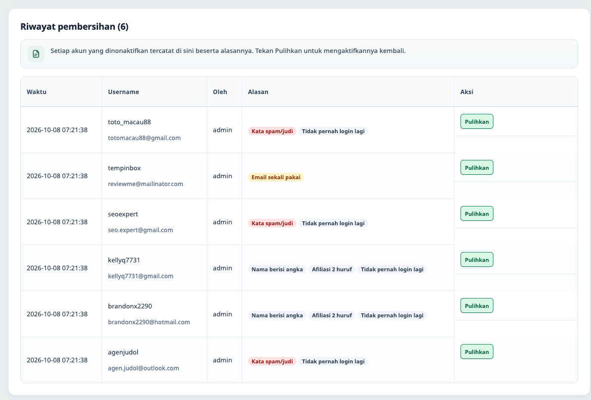This screenshot has height=400, width=591.
Task: Click the email agen.judol@outlook.com
Action: point(143,368)
